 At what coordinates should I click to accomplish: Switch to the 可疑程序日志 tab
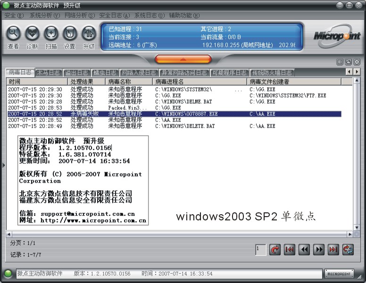(229, 73)
